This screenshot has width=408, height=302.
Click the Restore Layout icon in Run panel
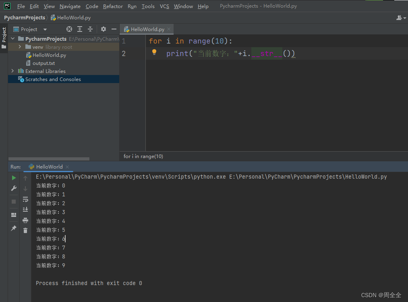14,215
